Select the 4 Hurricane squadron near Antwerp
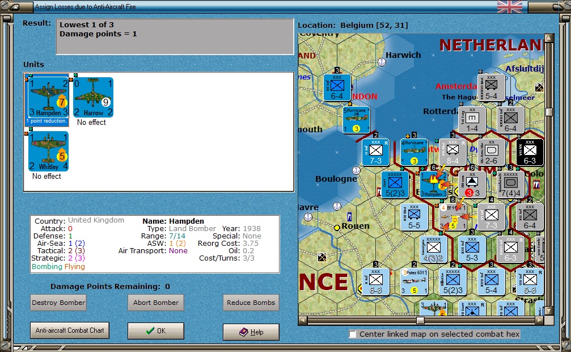This screenshot has height=352, width=571. 416,151
